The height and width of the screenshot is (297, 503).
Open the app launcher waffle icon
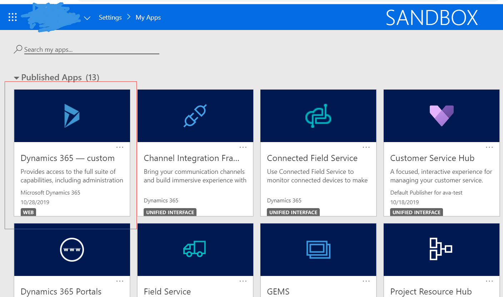click(13, 17)
